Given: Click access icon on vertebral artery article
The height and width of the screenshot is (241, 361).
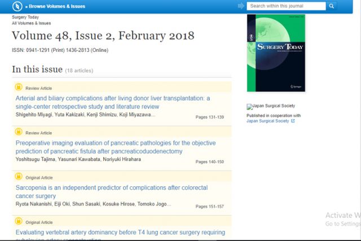Looking at the screenshot, I should 19,222.
